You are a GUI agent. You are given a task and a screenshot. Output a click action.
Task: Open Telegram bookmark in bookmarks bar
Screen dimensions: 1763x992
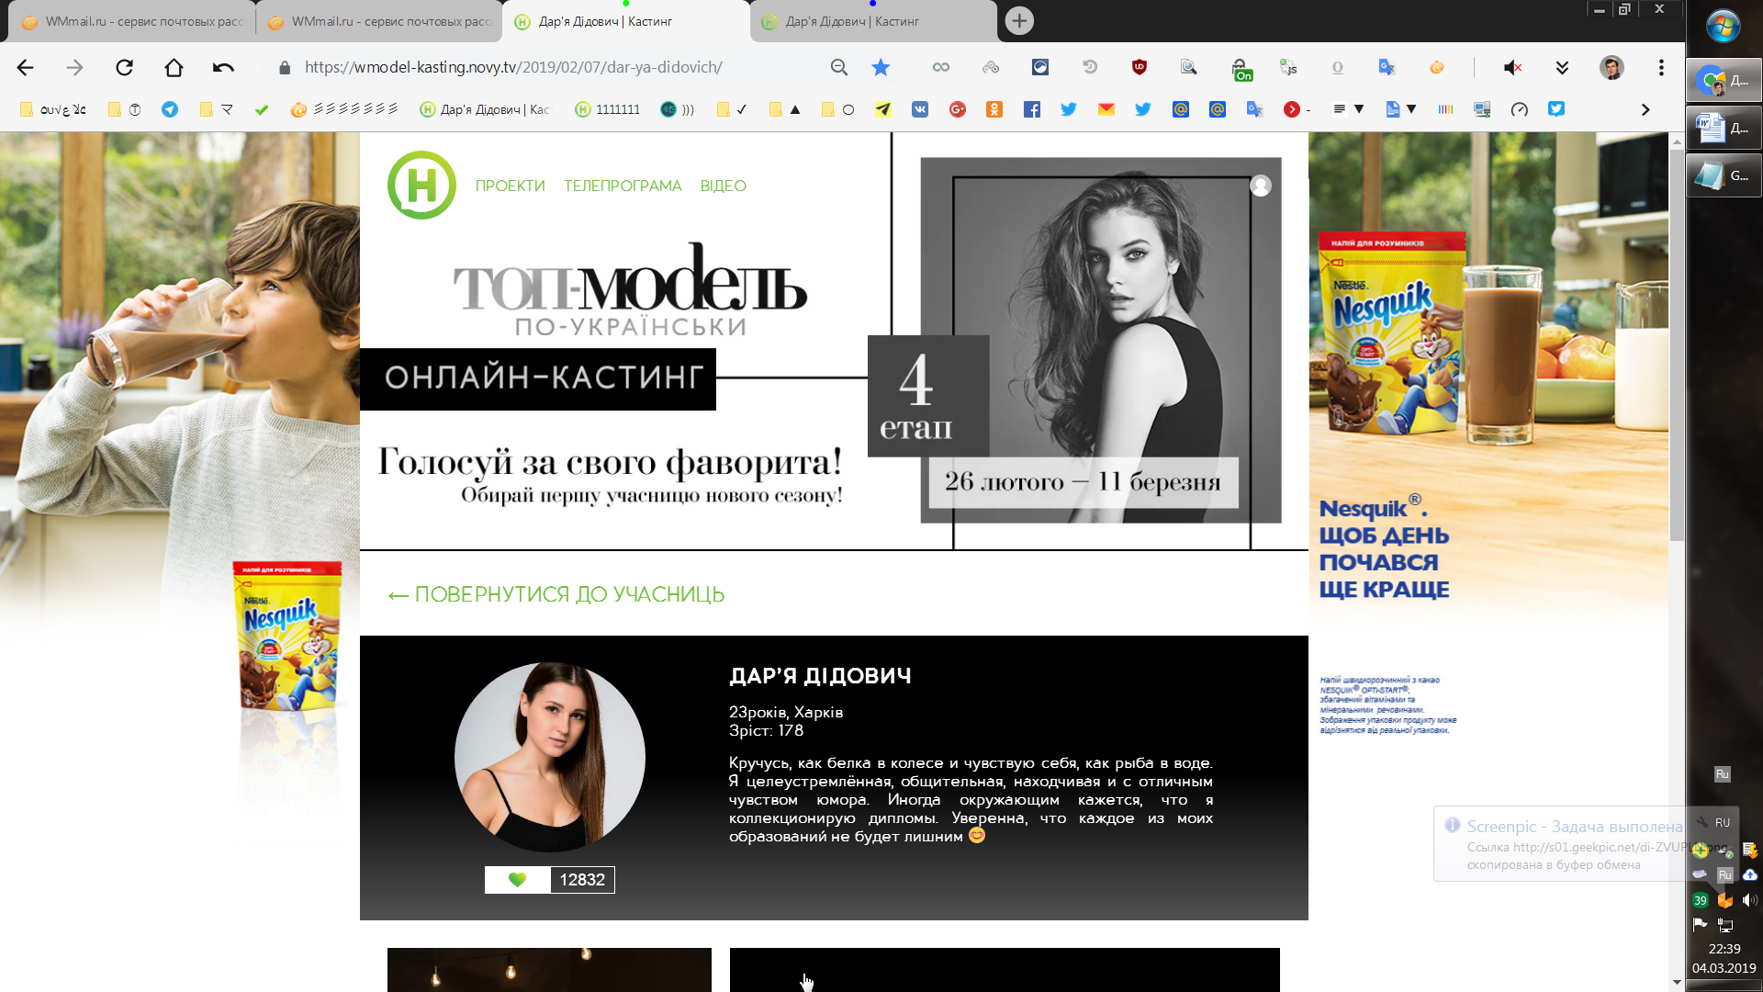(x=170, y=109)
